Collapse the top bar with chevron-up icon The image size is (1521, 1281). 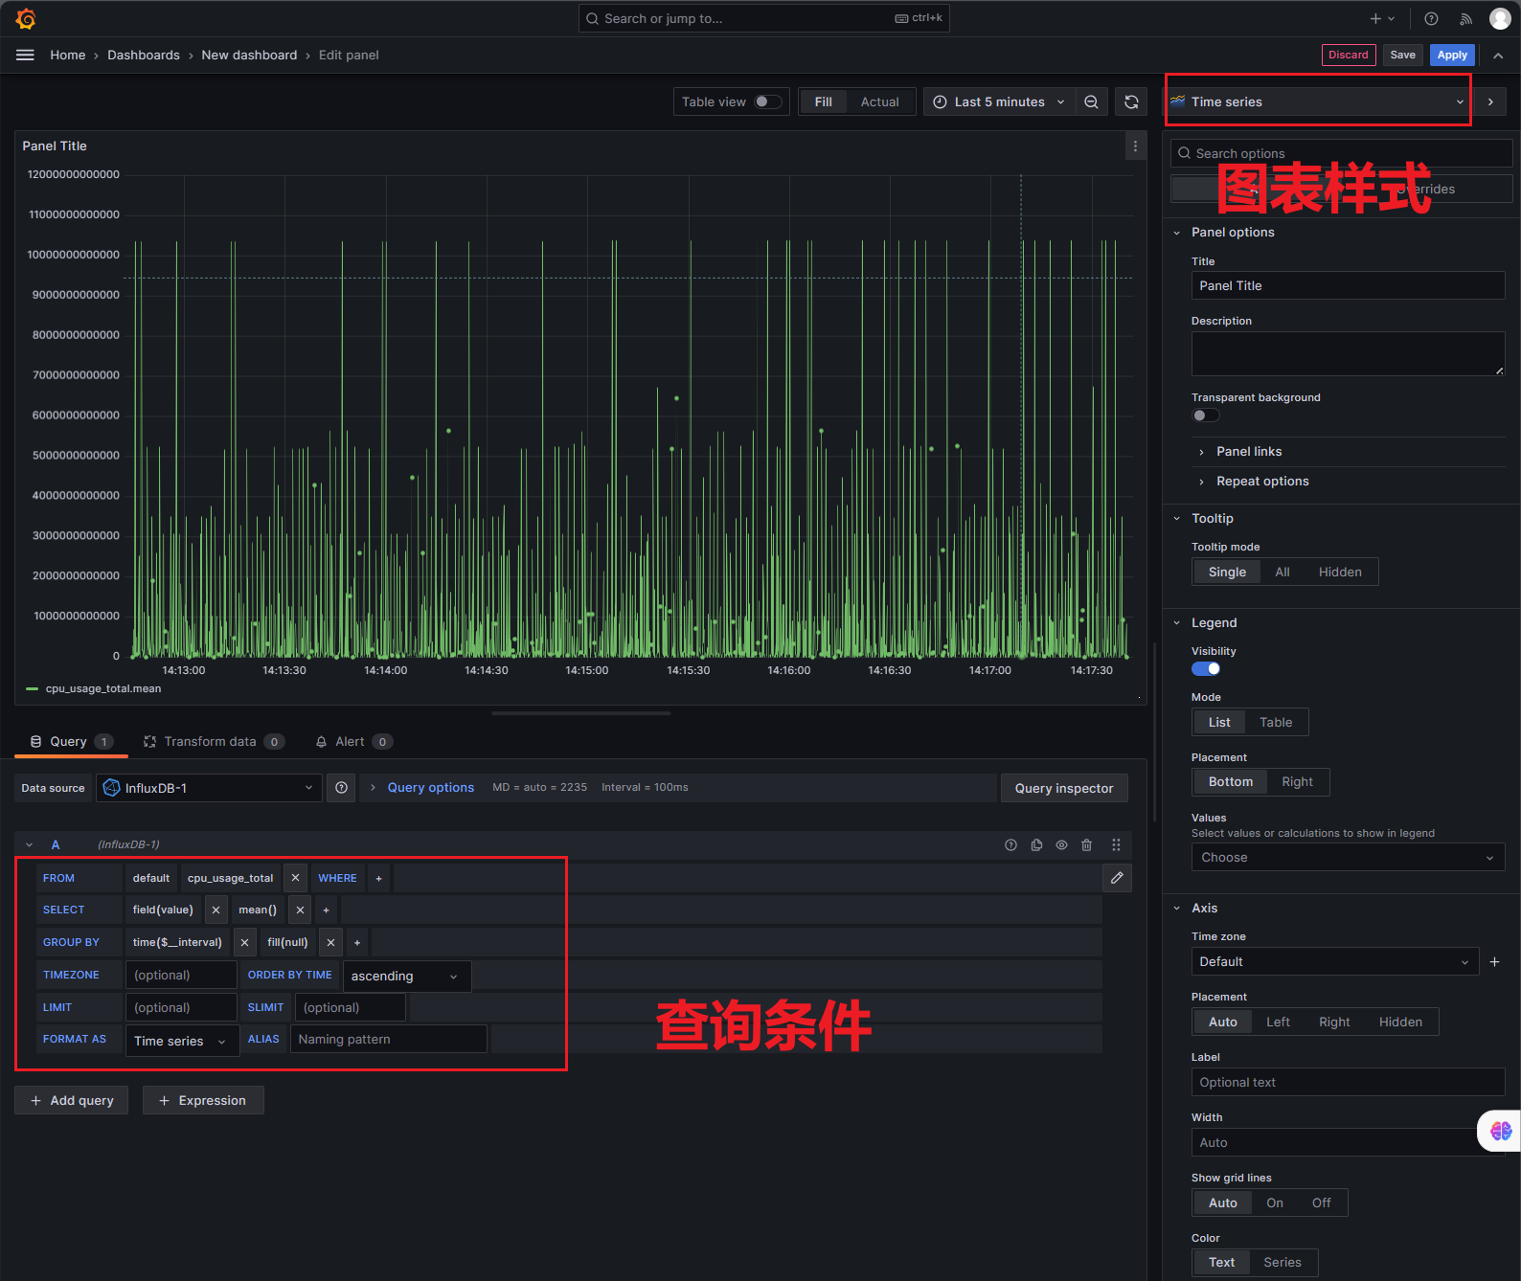point(1498,56)
